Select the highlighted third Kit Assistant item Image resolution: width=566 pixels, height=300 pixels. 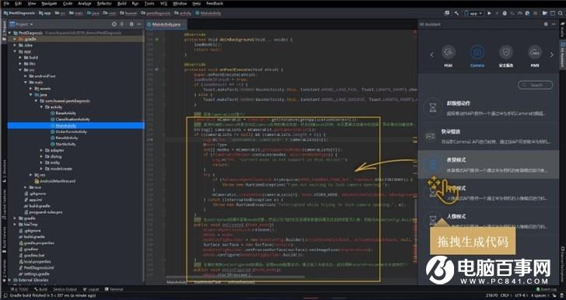488,165
